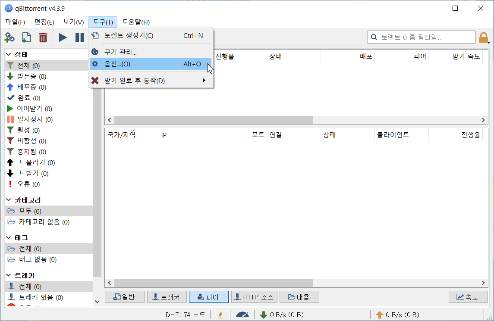Expand the 받기 완료 후 동작(D) submenu
This screenshot has width=494, height=321.
[151, 81]
